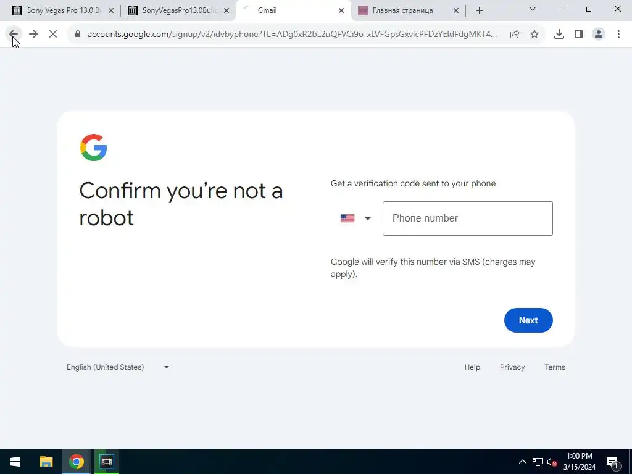This screenshot has height=474, width=632.
Task: Open a new tab with plus button
Action: point(479,10)
